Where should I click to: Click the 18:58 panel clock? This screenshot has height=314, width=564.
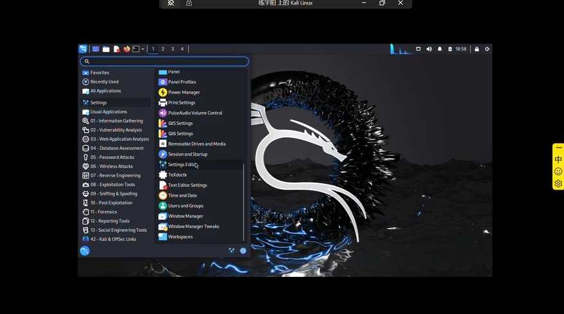[x=461, y=49]
